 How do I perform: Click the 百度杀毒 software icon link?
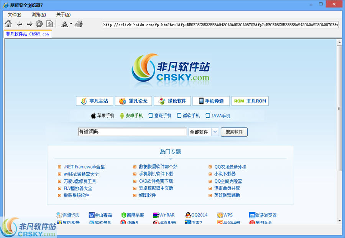(133, 215)
